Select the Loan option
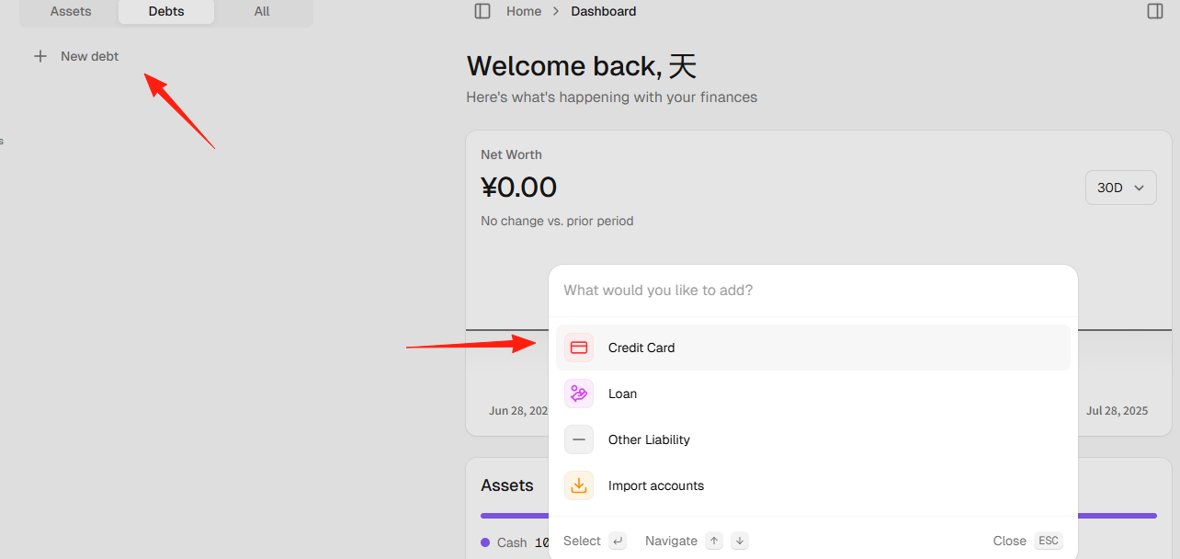This screenshot has height=559, width=1180. (x=813, y=394)
